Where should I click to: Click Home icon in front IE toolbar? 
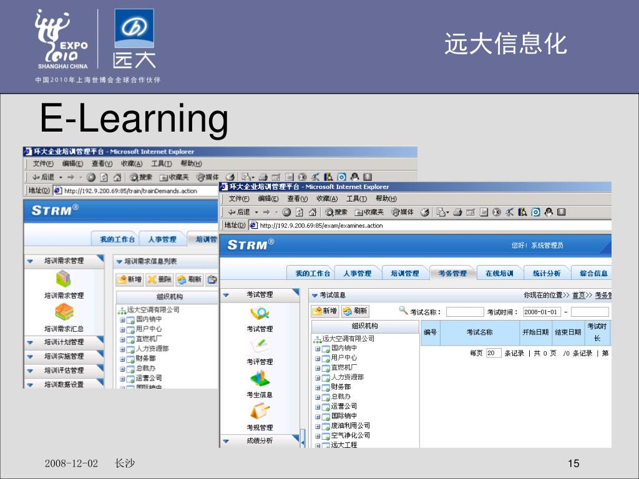pos(313,212)
